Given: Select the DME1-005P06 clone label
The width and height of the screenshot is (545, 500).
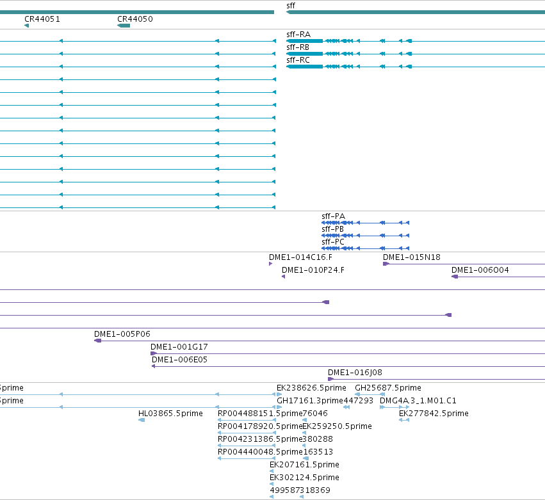Looking at the screenshot, I should pos(122,334).
